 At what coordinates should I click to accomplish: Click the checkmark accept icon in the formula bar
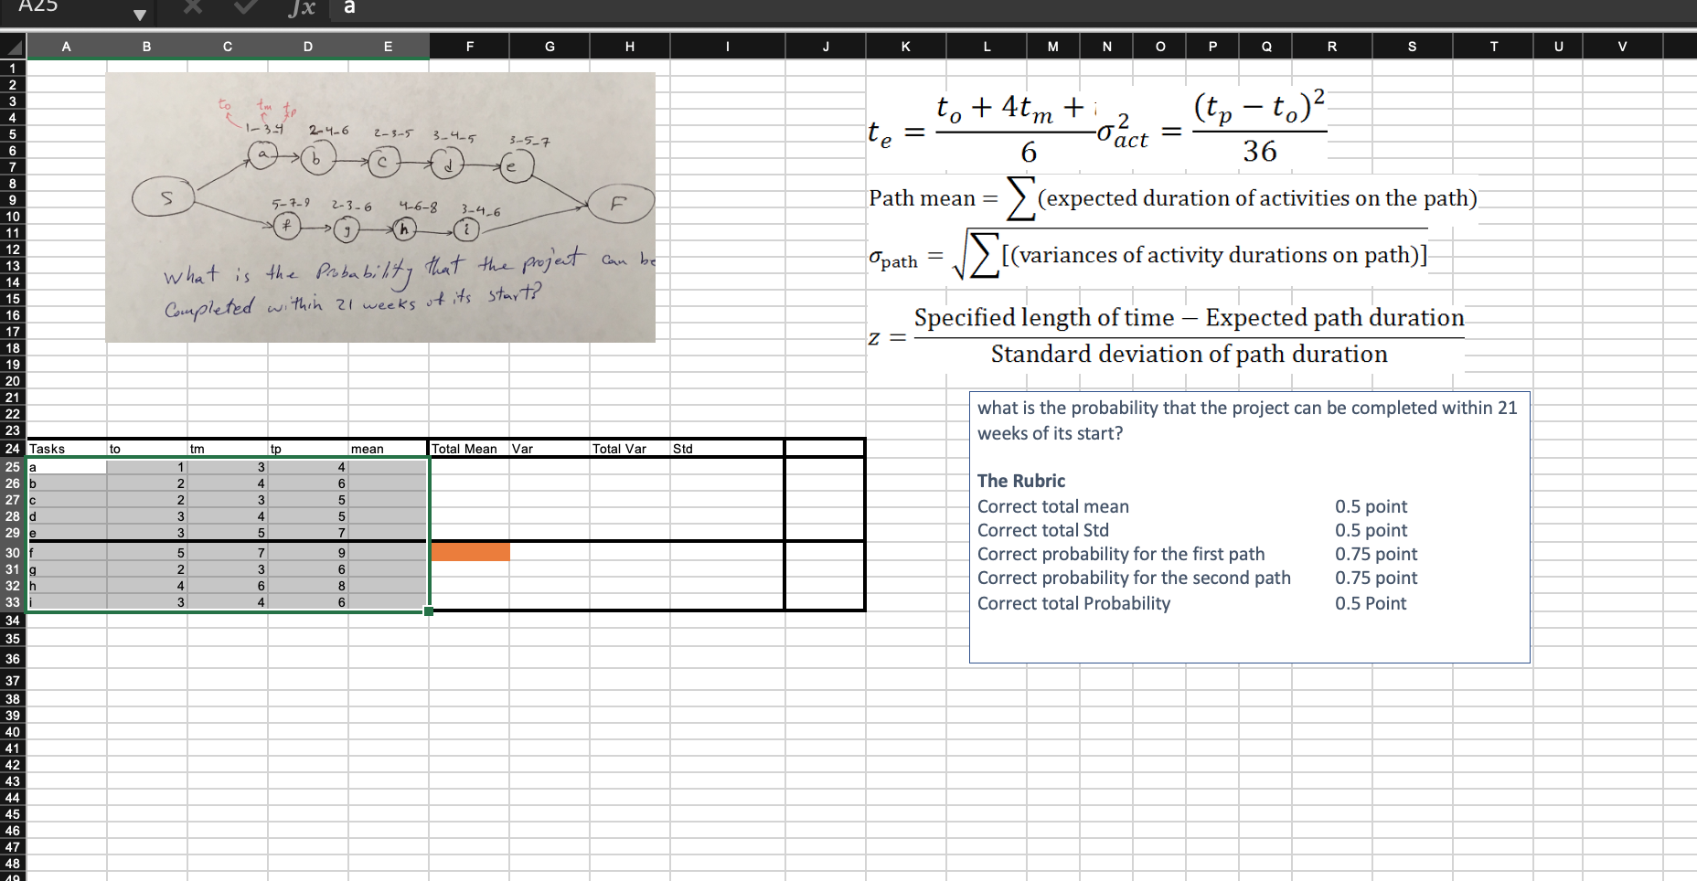tap(244, 9)
